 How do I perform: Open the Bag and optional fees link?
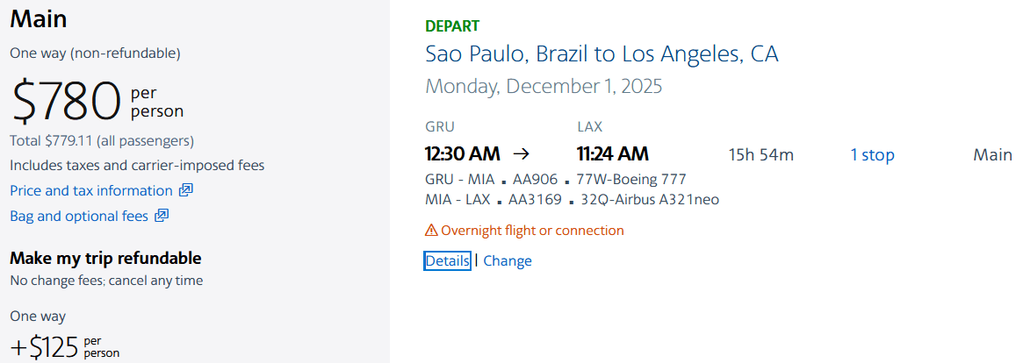coord(79,216)
